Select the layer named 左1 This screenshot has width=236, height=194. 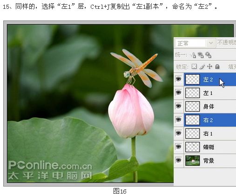(210, 93)
